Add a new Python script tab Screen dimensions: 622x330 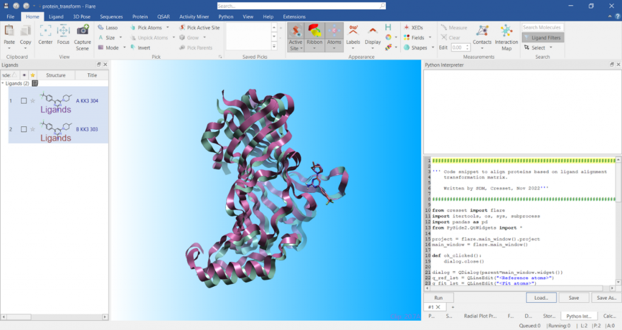[x=453, y=307]
